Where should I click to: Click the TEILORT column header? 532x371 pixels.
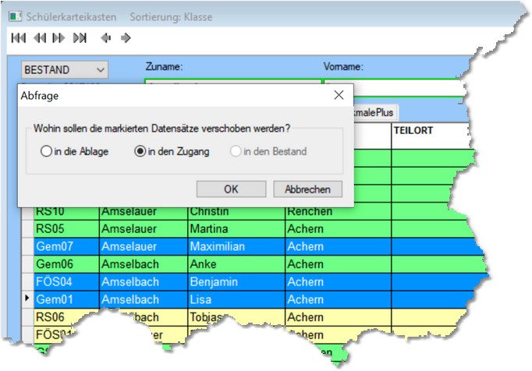tap(430, 136)
